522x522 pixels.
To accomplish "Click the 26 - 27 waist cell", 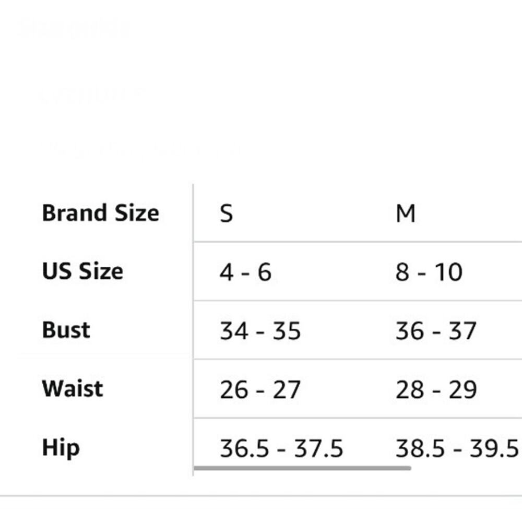I will click(260, 389).
